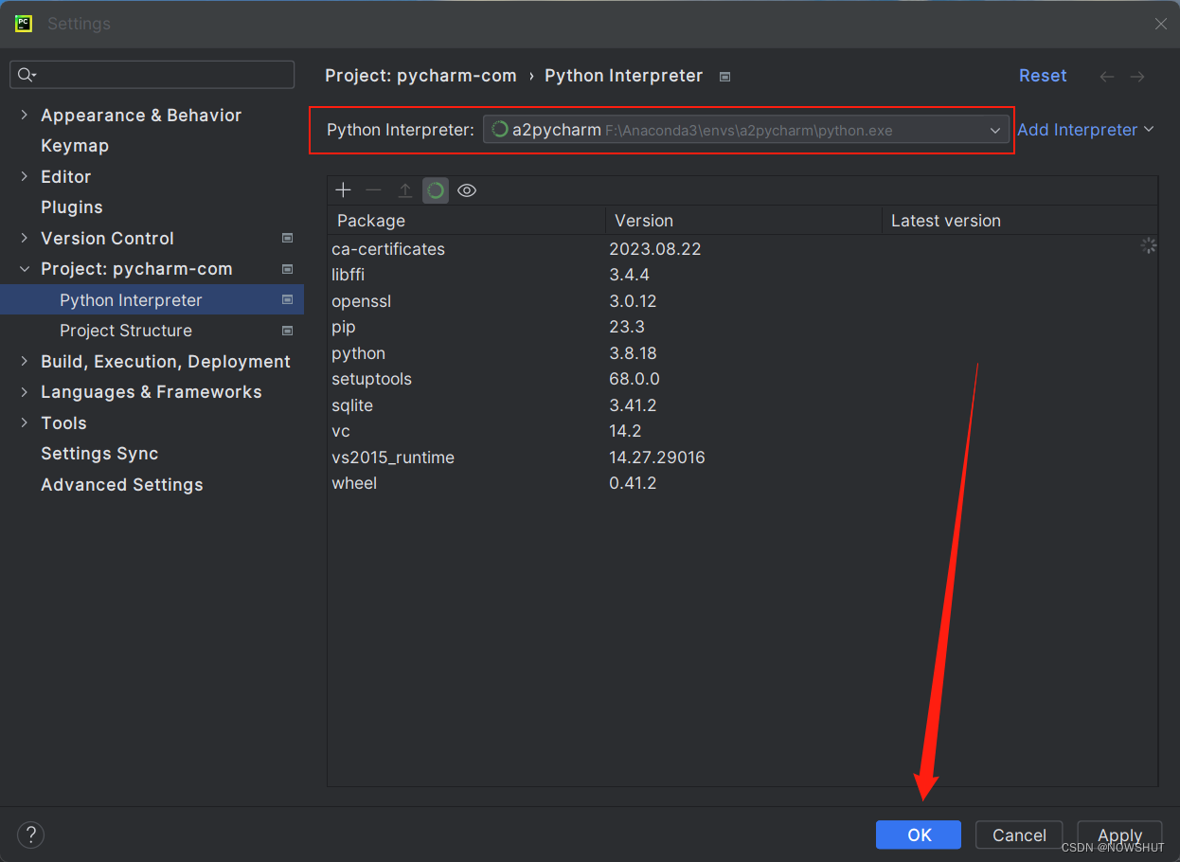Click version 14.27.29016 cell
Screen dimensions: 1180x862
tap(657, 458)
